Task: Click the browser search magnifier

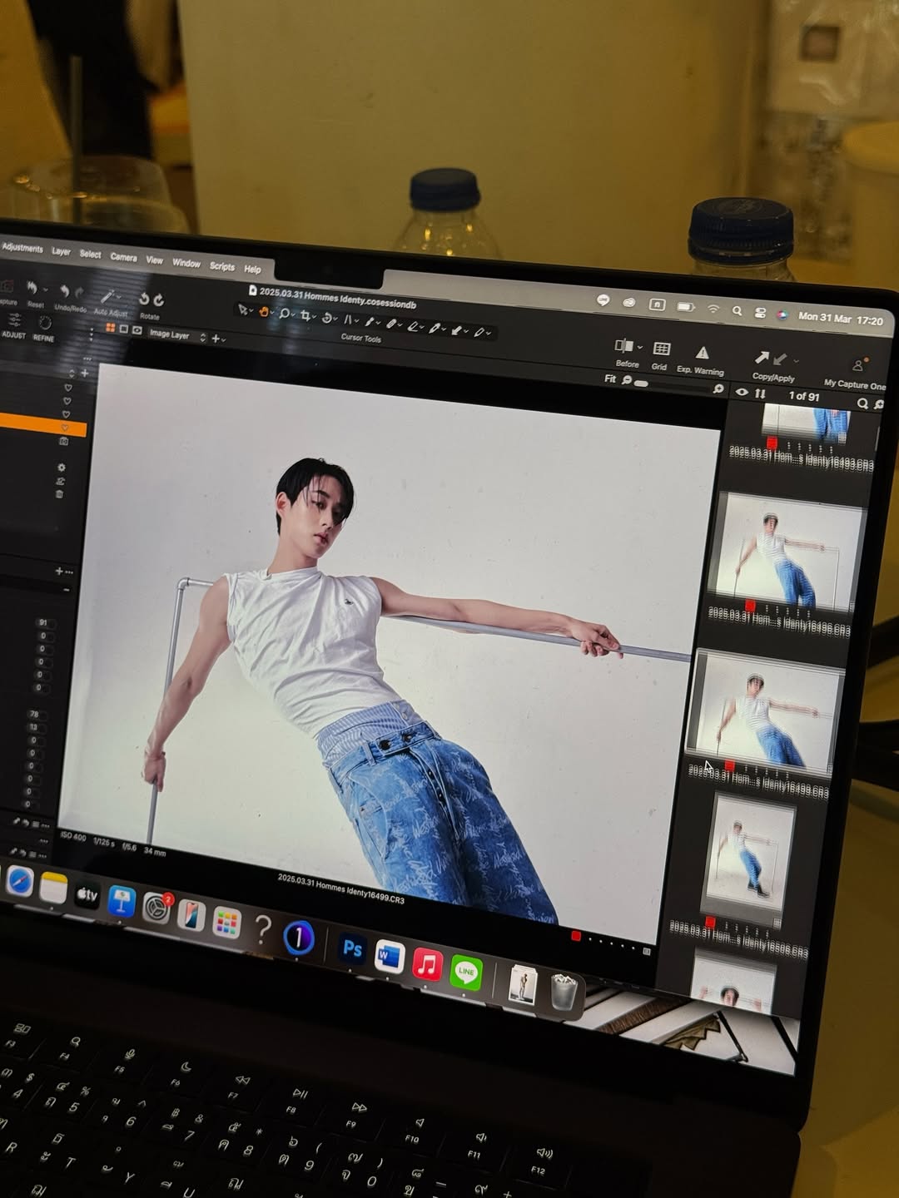Action: (x=863, y=403)
